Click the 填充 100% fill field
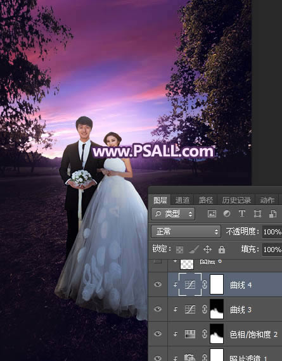 tap(272, 250)
